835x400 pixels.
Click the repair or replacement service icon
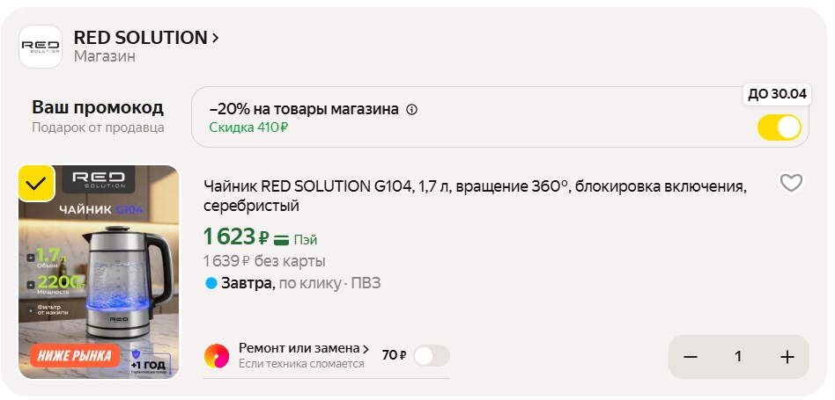(217, 355)
